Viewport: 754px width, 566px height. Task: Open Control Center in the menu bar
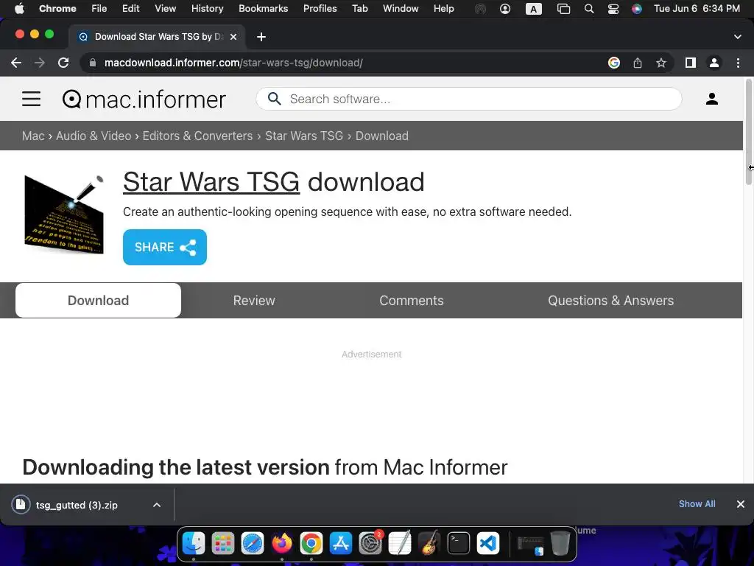[613, 9]
